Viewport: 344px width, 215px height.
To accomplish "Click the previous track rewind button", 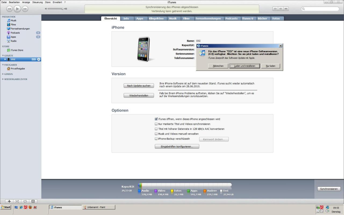I will (x=9, y=9).
